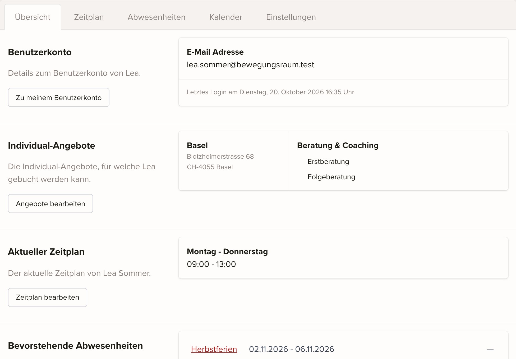Click the Montag - Donnerstag schedule heading
This screenshot has width=516, height=359.
pyautogui.click(x=227, y=252)
